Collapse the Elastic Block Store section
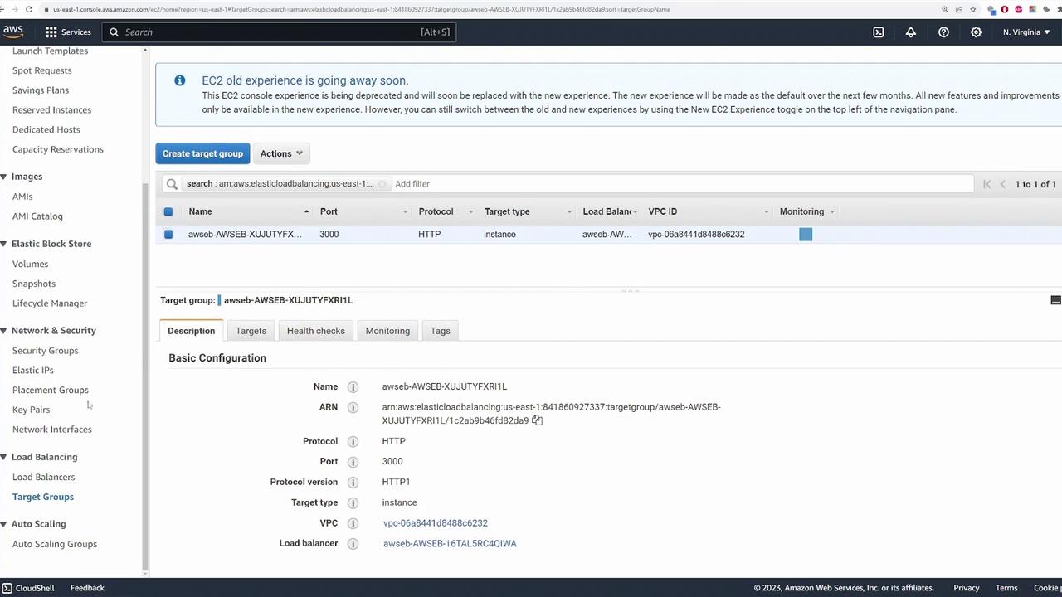The width and height of the screenshot is (1062, 597). tap(4, 244)
